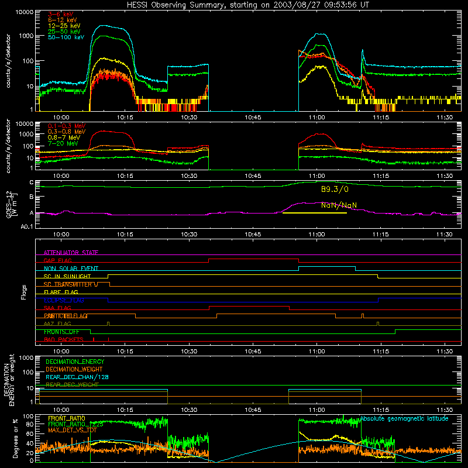Click the REAR_DEC_CHAN/128 legend entry
468x468 pixels.
coord(77,377)
